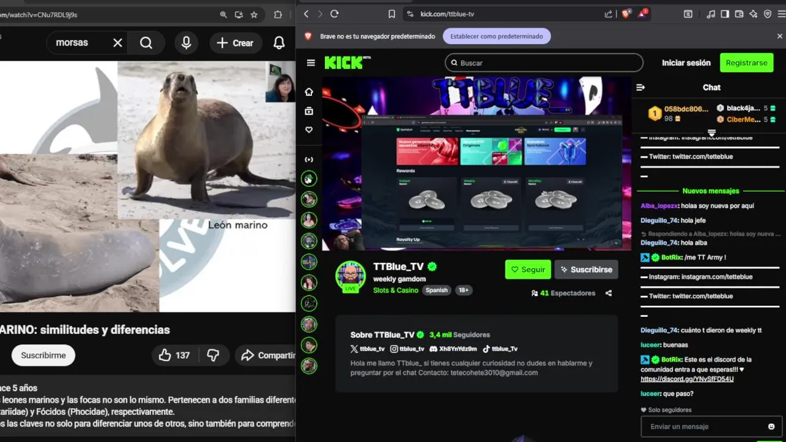This screenshot has width=786, height=442.
Task: Open emoji picker in chat input
Action: [771, 427]
